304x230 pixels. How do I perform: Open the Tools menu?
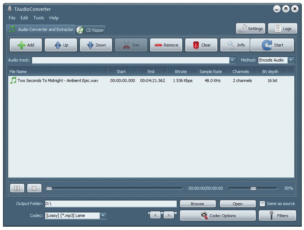point(38,18)
